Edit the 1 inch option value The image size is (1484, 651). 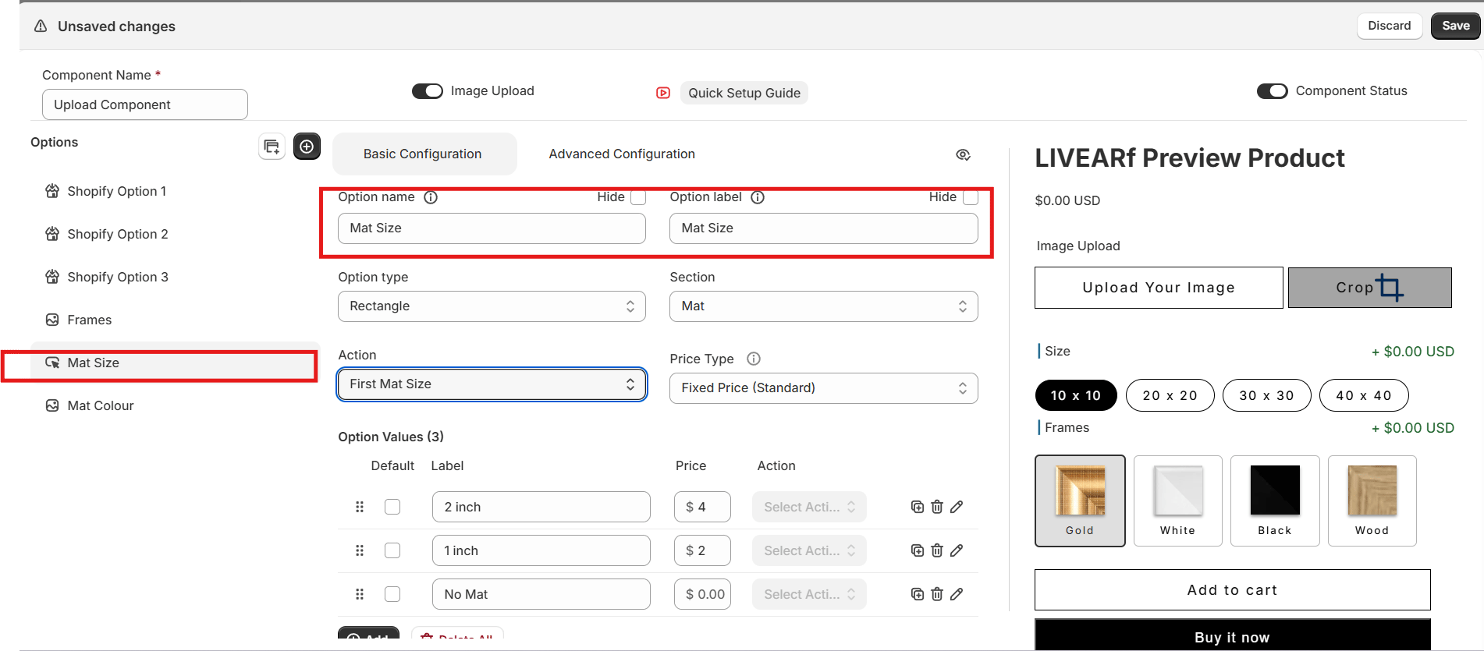point(957,550)
